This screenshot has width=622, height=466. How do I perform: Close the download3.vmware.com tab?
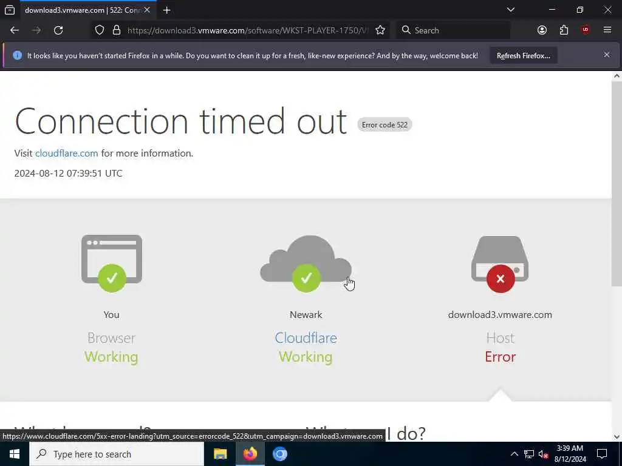[x=147, y=10]
